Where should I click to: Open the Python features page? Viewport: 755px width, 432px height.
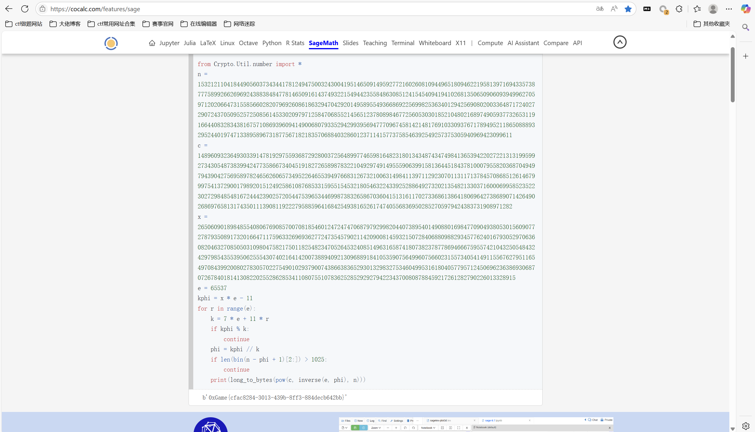pos(272,43)
